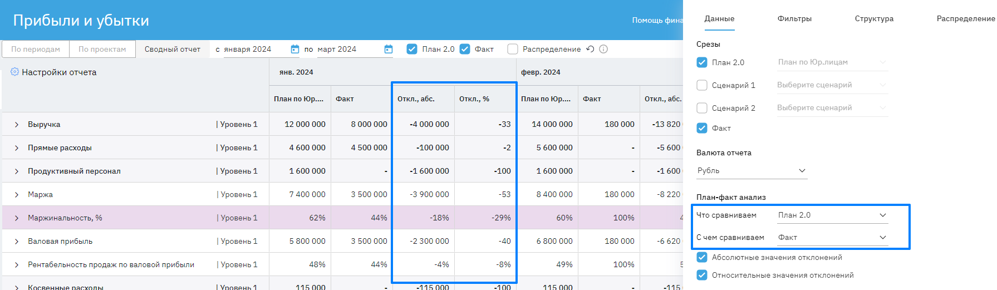Open the end date calendar picker
997x290 pixels.
pyautogui.click(x=389, y=49)
